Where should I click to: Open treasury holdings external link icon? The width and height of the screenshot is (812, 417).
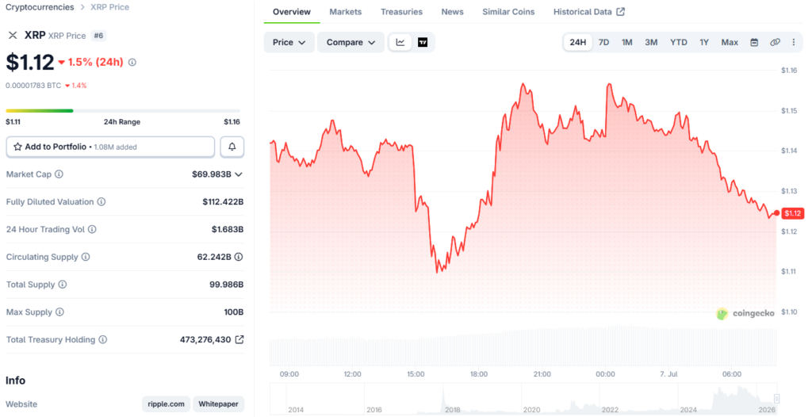click(x=239, y=339)
